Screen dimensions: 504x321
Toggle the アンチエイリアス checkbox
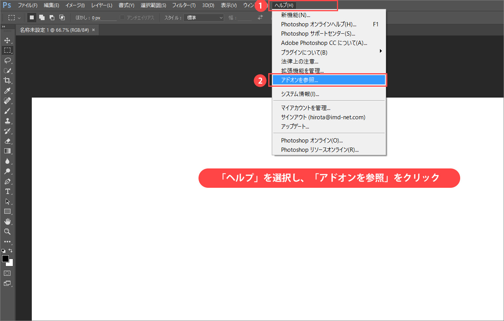click(x=123, y=18)
